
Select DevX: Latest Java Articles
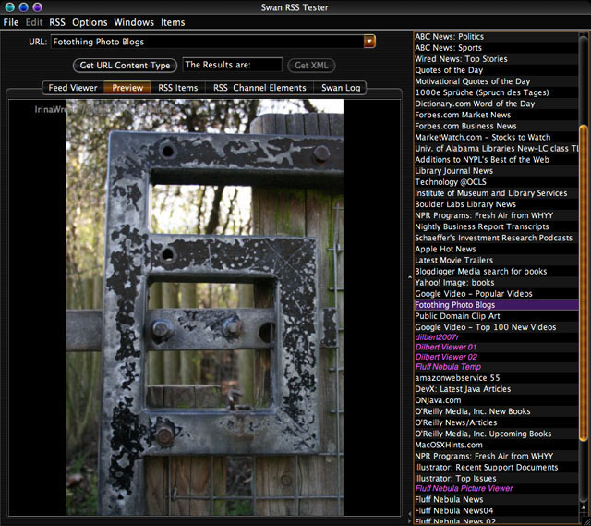click(x=496, y=389)
